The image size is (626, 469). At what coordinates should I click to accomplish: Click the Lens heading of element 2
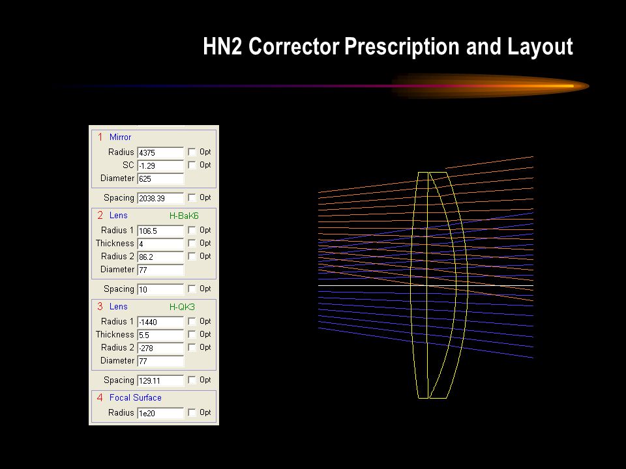click(x=119, y=216)
